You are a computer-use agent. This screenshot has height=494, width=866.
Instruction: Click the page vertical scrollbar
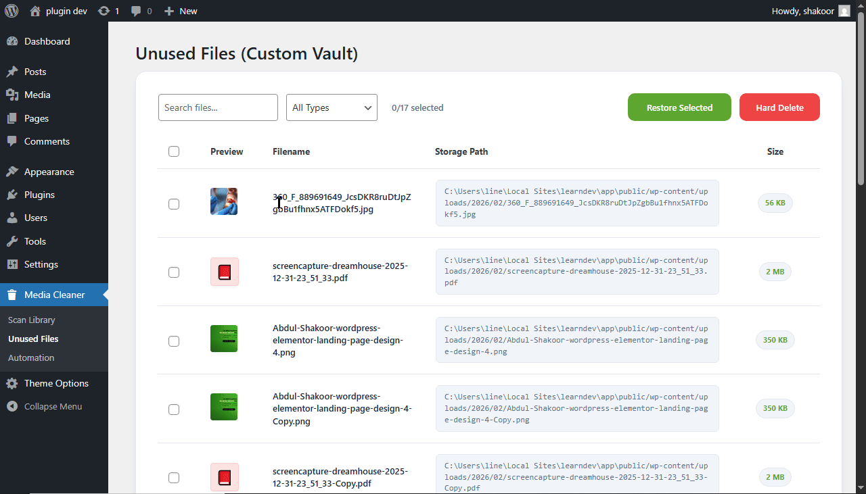point(861,101)
